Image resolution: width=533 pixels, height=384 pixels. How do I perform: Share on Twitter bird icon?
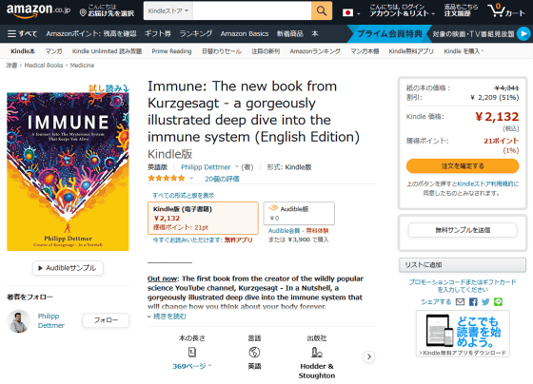pos(485,302)
